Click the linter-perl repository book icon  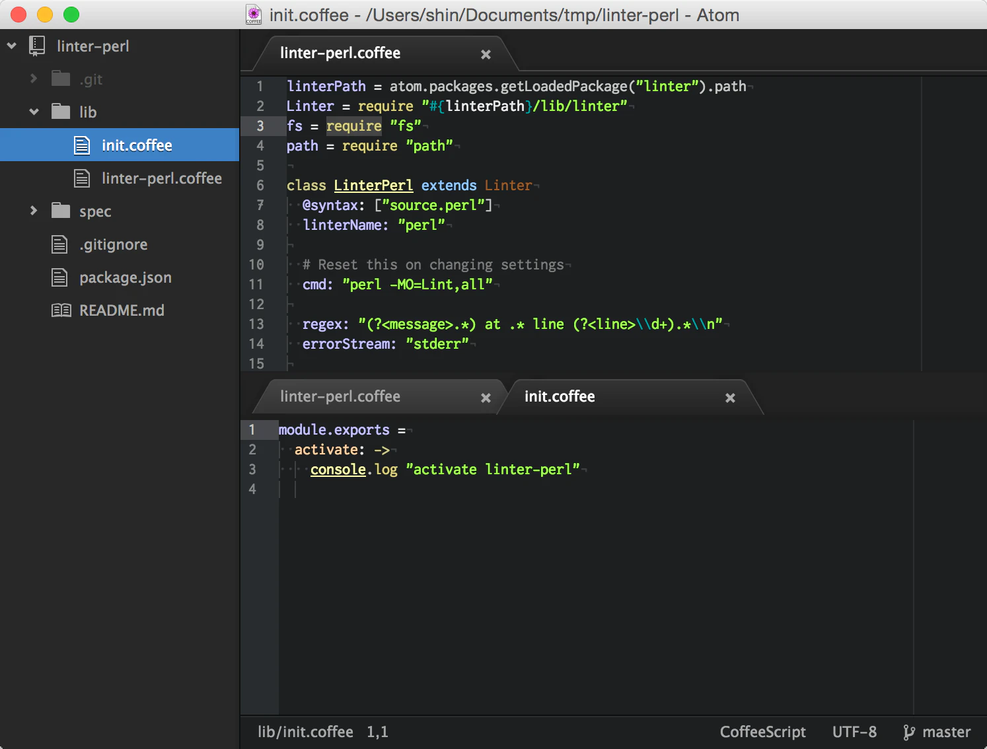37,46
